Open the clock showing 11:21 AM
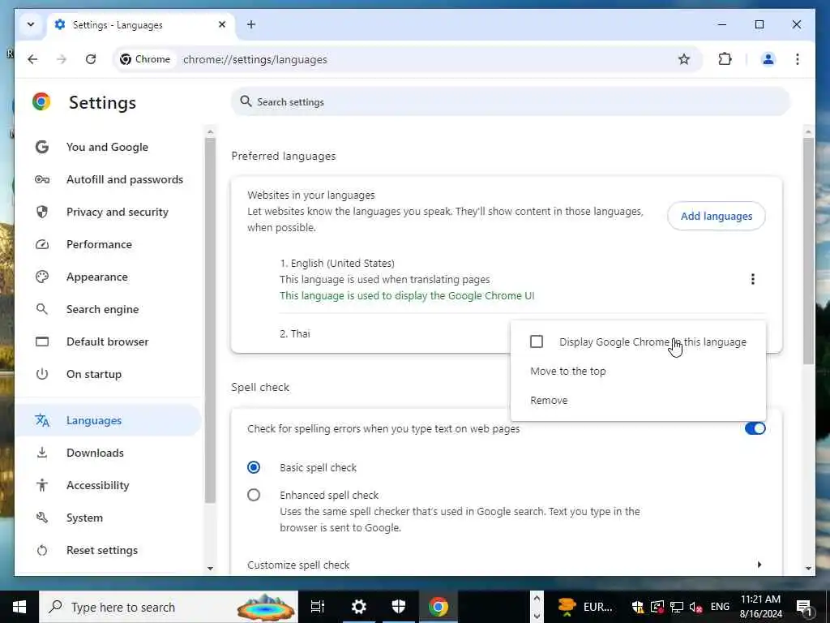Image resolution: width=830 pixels, height=623 pixels. pos(760,607)
